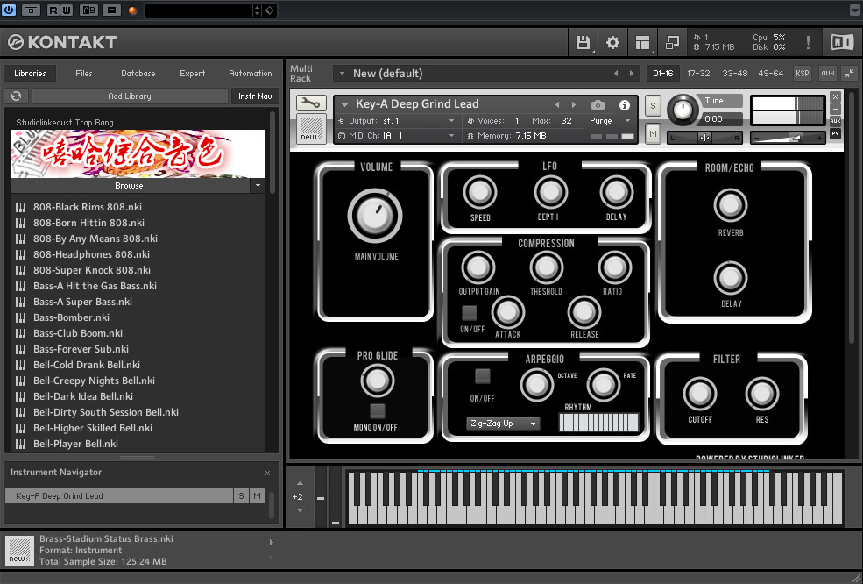Minimize rack view with the arrows icon
863x584 pixels.
pos(849,74)
